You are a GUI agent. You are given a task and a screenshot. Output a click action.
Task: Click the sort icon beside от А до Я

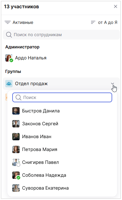tap(93, 22)
